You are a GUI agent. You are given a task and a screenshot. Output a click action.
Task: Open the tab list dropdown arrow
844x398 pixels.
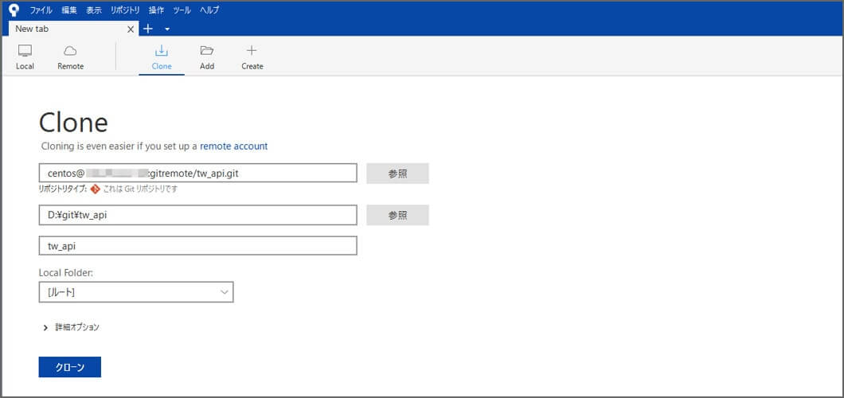point(167,29)
